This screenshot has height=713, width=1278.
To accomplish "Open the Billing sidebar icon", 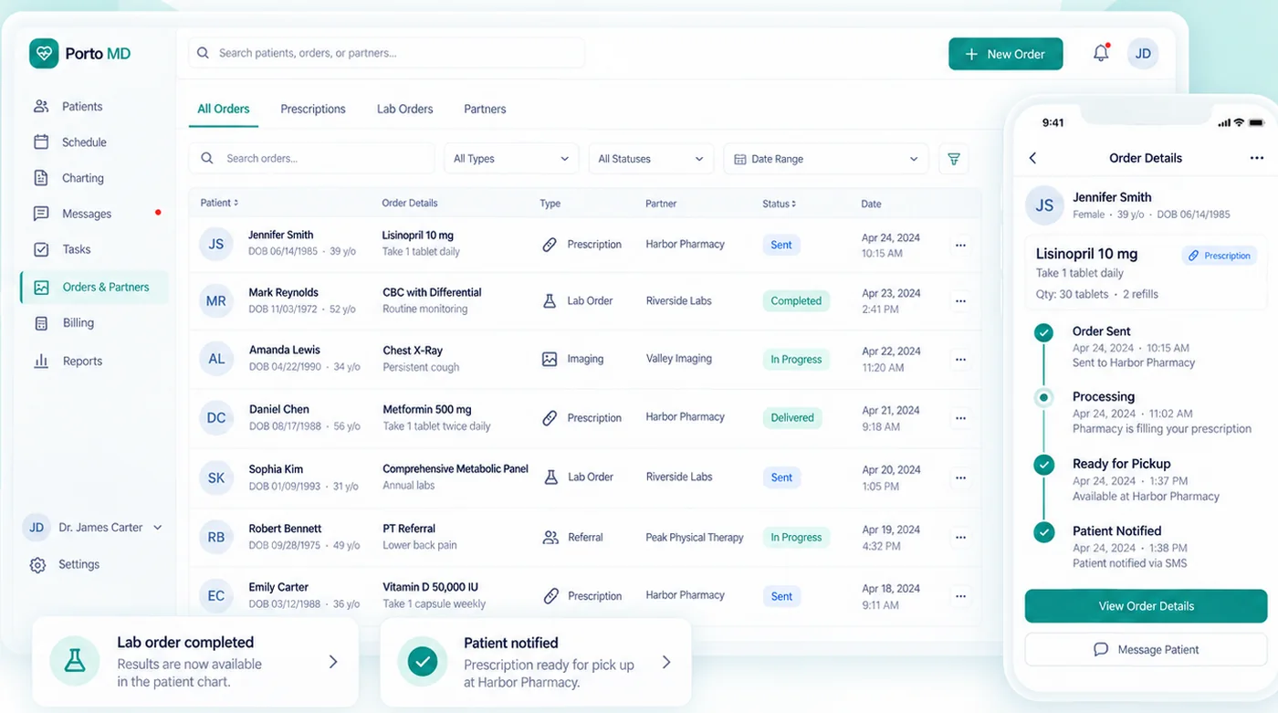I will [41, 323].
